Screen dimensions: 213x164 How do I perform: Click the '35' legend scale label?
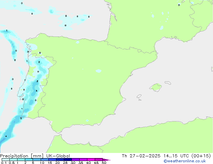(81, 163)
